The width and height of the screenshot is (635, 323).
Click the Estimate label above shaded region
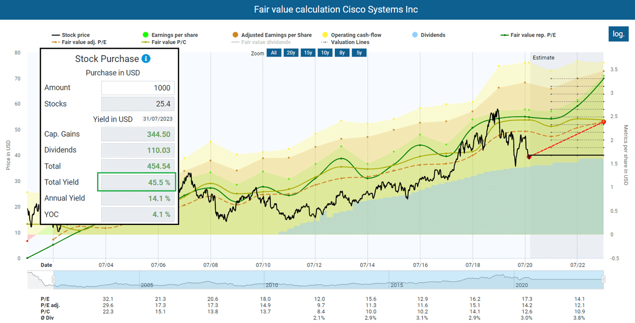click(544, 58)
